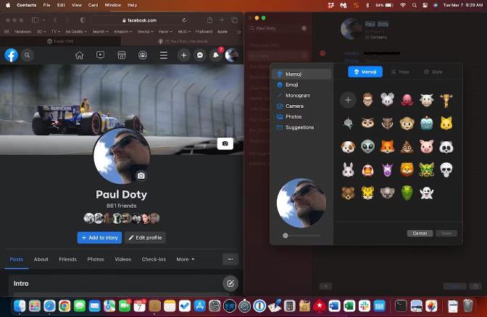487x317 pixels.
Task: Click Facebook search magnifier
Action: tap(28, 55)
